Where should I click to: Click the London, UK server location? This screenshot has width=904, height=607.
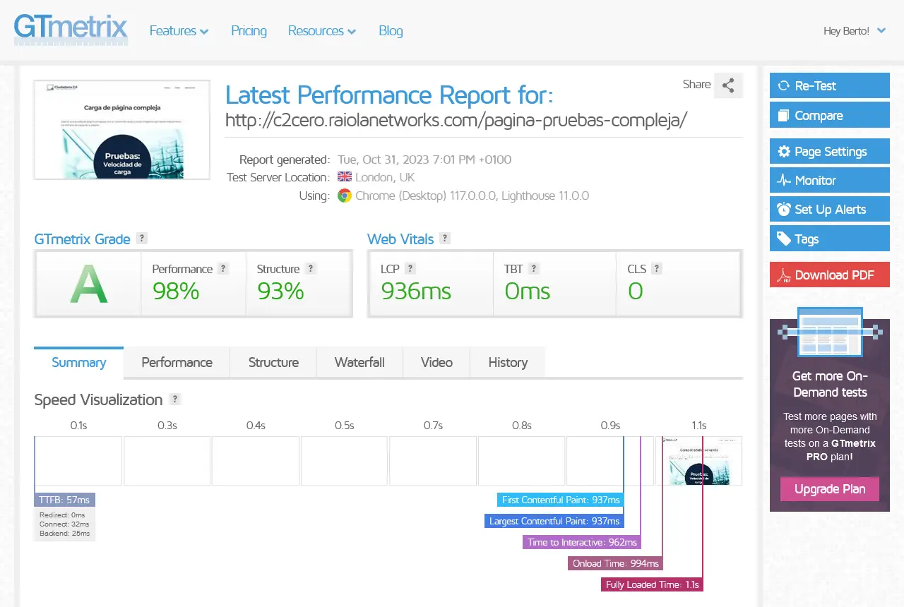point(385,177)
